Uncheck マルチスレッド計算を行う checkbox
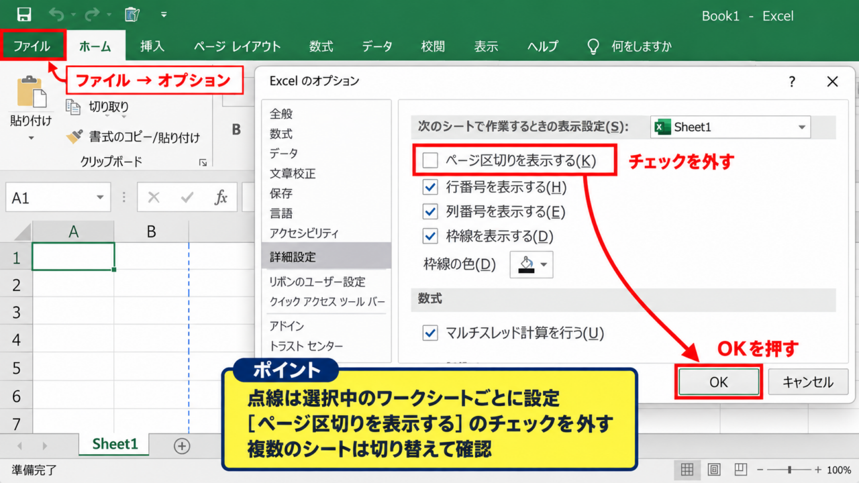The height and width of the screenshot is (483, 859). tap(430, 333)
